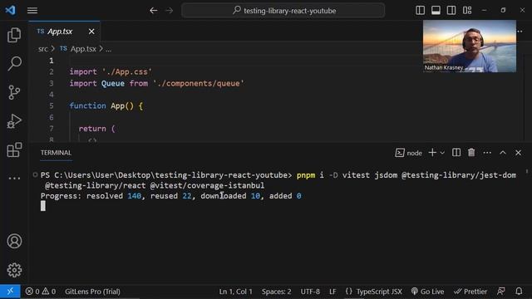This screenshot has height=299, width=532.
Task: Toggle the primary side bar layout
Action: (x=420, y=11)
